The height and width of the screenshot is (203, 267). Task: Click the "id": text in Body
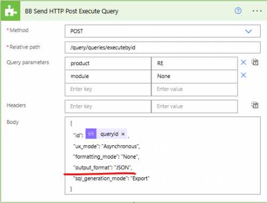click(78, 135)
